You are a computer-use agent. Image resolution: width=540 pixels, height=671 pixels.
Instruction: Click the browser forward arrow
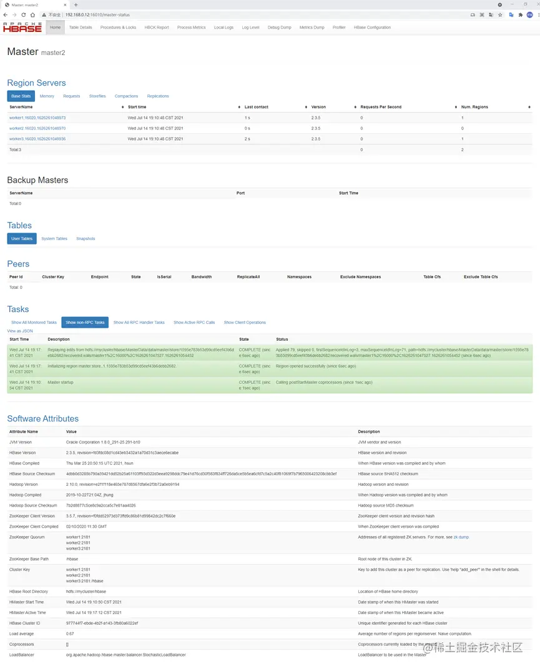(14, 14)
